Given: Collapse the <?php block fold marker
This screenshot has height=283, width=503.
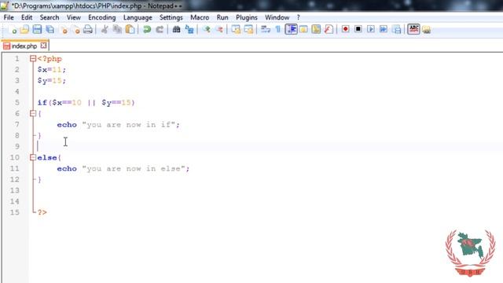Looking at the screenshot, I should pyautogui.click(x=33, y=59).
